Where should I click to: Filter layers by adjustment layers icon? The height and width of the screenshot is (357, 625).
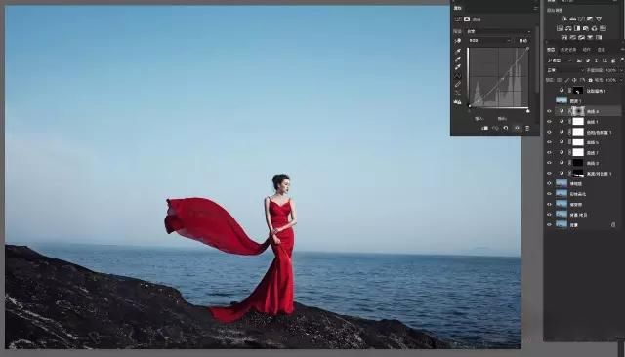(588, 60)
